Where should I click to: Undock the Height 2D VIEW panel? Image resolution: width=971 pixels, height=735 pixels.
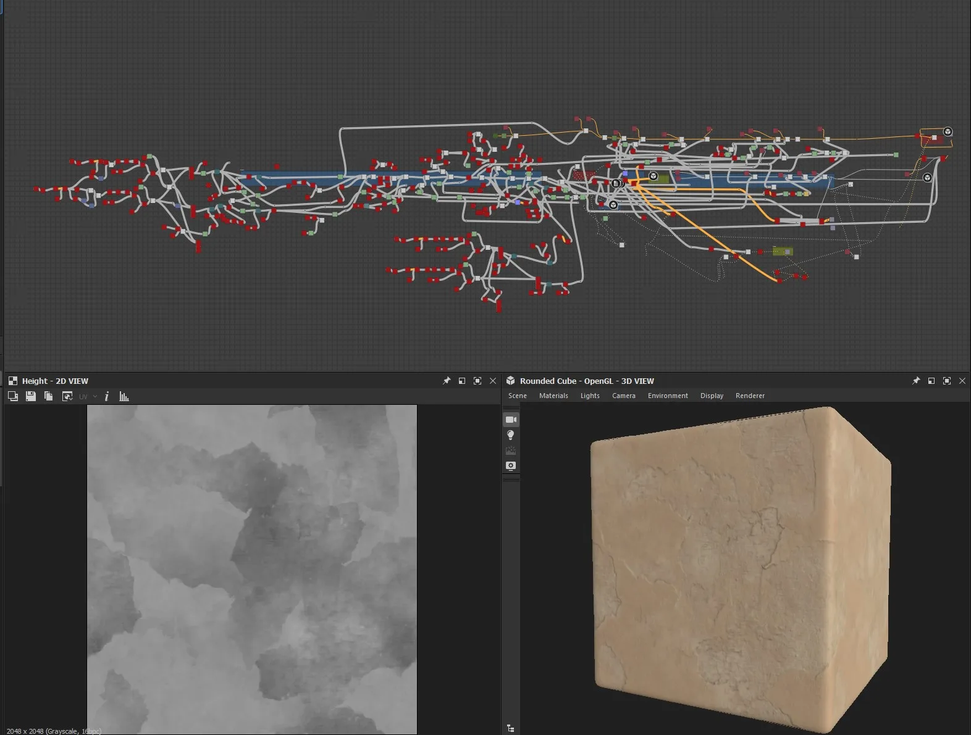(x=462, y=381)
